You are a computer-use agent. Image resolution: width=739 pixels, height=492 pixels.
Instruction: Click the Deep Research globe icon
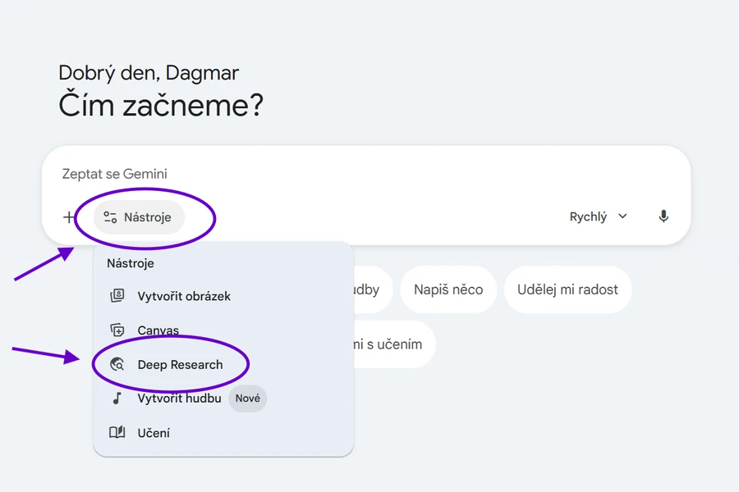(117, 365)
